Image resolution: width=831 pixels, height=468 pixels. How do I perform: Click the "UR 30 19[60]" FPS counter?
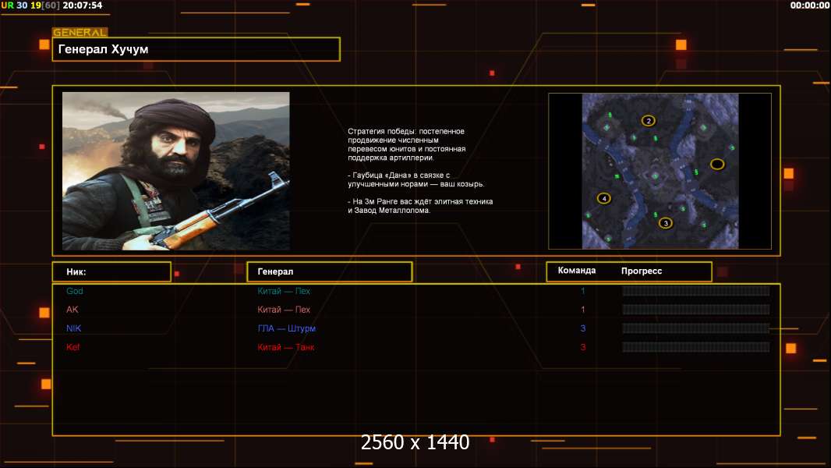click(30, 5)
